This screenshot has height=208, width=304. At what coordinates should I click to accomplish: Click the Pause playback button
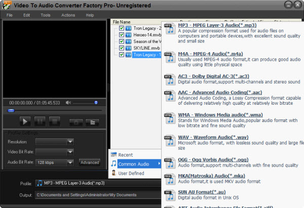pos(40,121)
